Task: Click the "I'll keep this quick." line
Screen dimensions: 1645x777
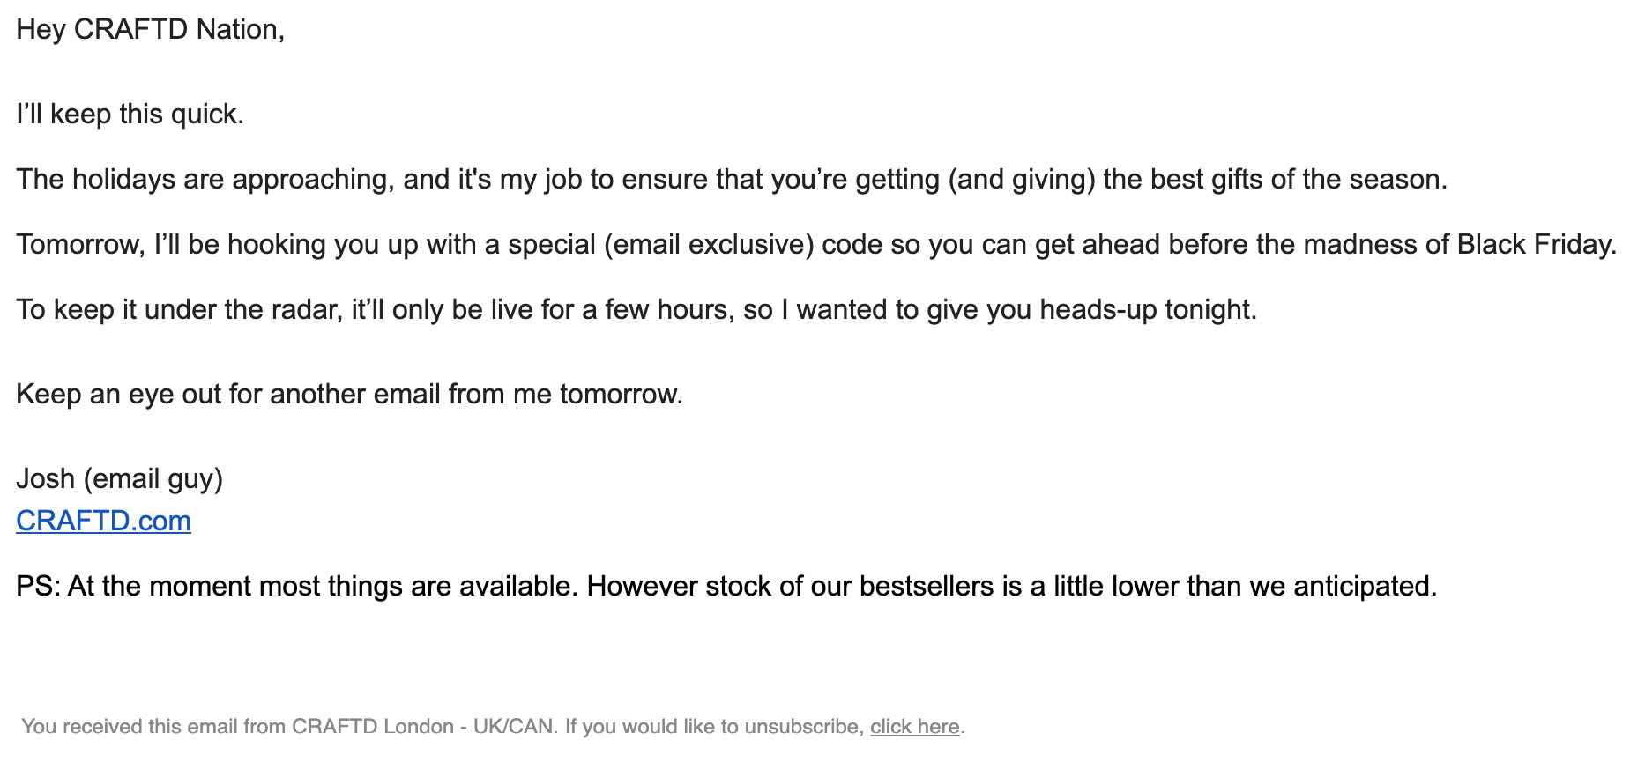Action: click(130, 114)
